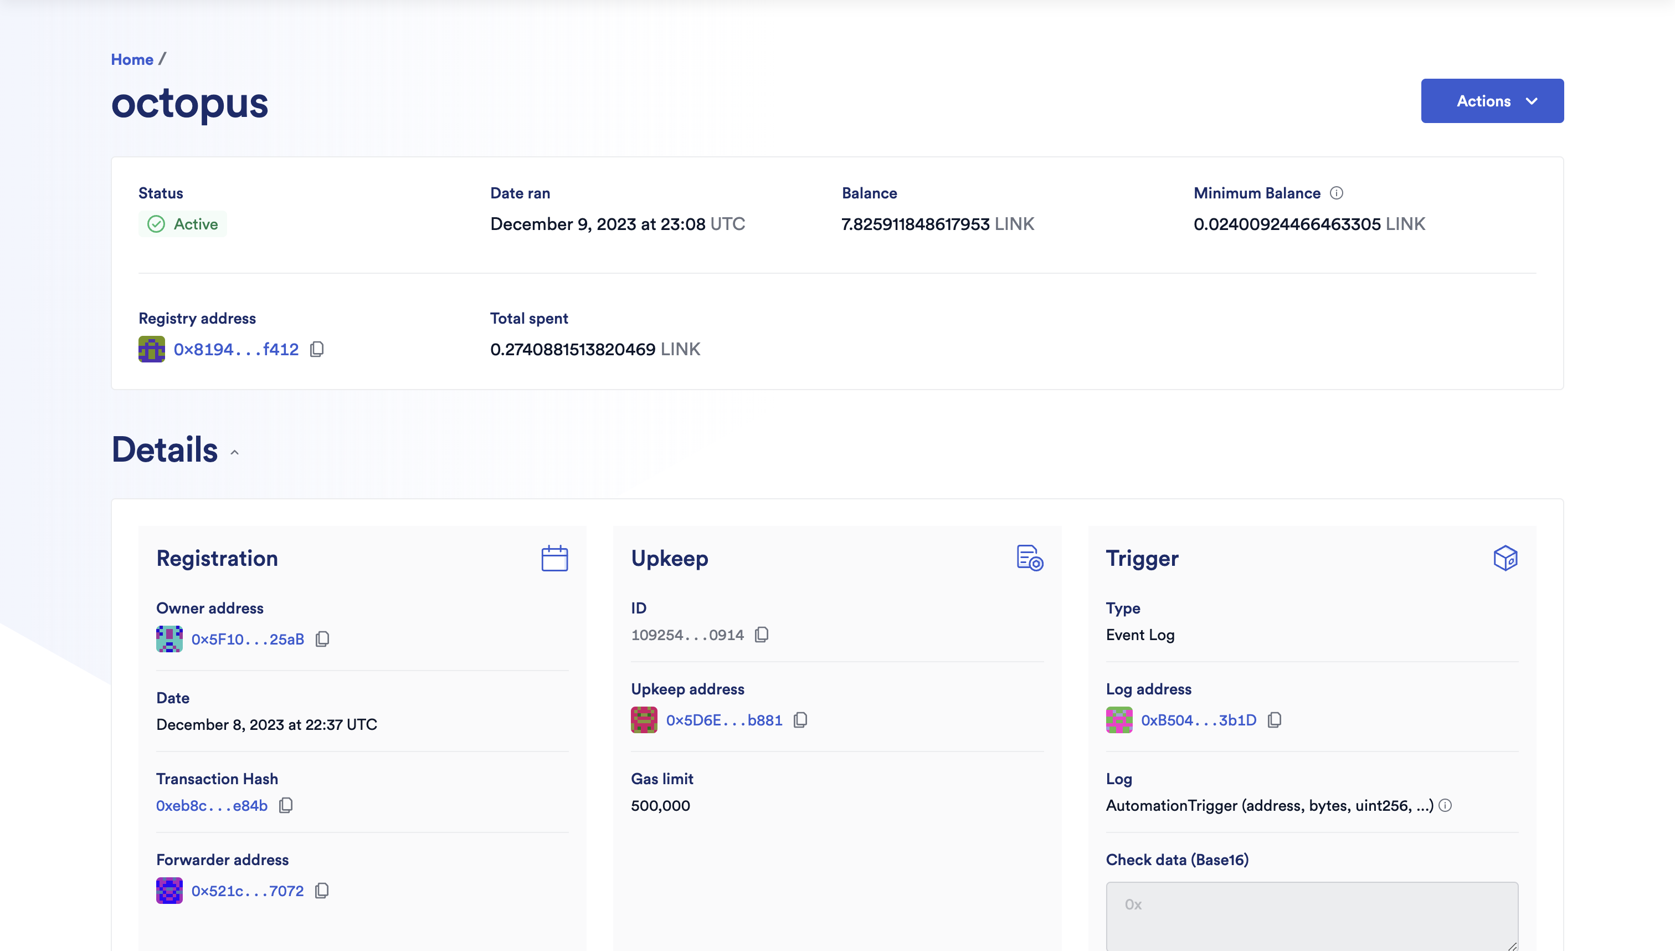Open transaction hash 0xeb8c...e84b

(212, 805)
